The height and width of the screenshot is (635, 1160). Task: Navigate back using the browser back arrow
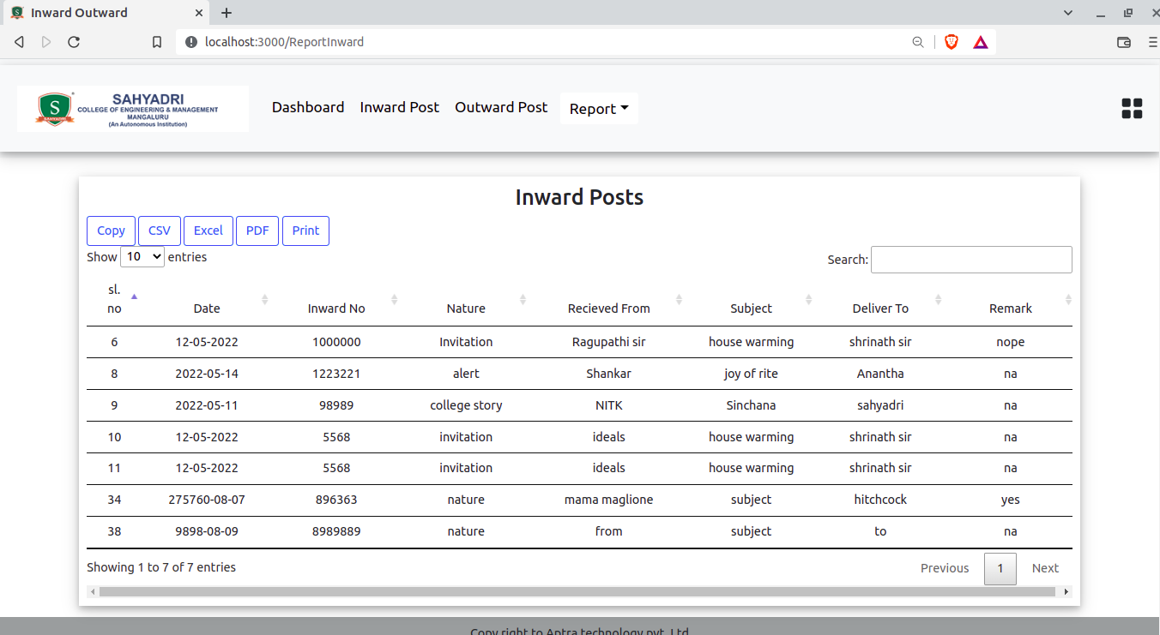point(19,41)
